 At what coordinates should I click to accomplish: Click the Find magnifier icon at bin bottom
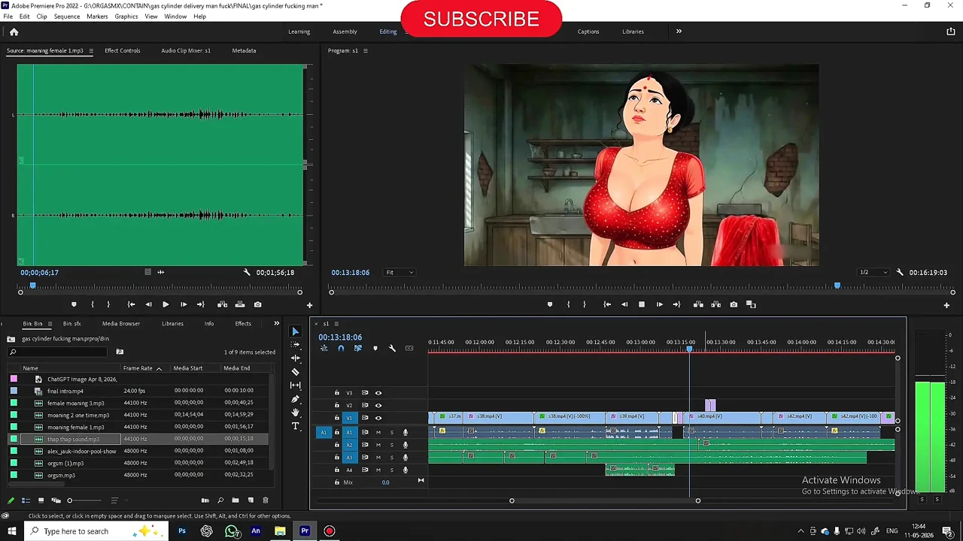pos(220,500)
